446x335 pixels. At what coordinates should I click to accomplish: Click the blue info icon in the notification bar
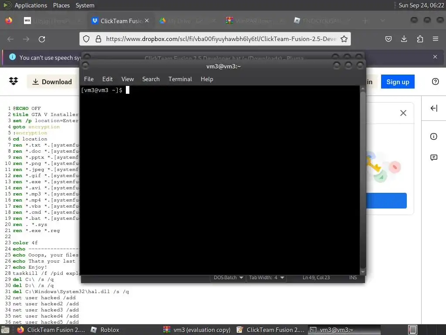tap(13, 57)
